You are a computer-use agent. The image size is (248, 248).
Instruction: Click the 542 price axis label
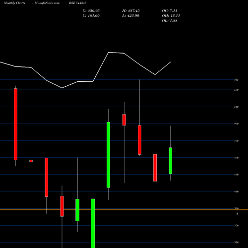pyautogui.click(x=236, y=80)
